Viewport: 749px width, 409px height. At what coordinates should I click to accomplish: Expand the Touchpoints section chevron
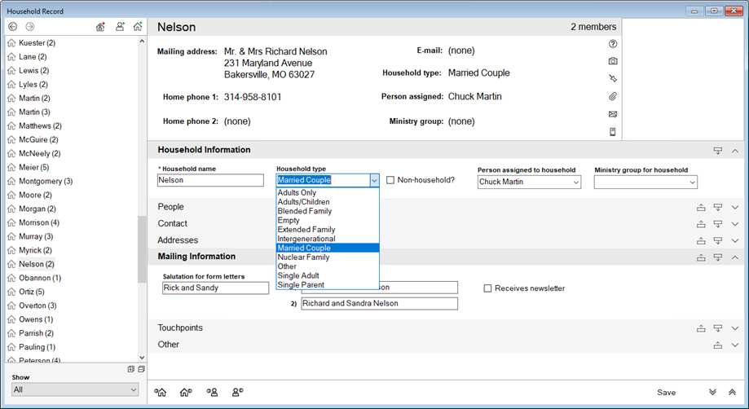(x=734, y=328)
